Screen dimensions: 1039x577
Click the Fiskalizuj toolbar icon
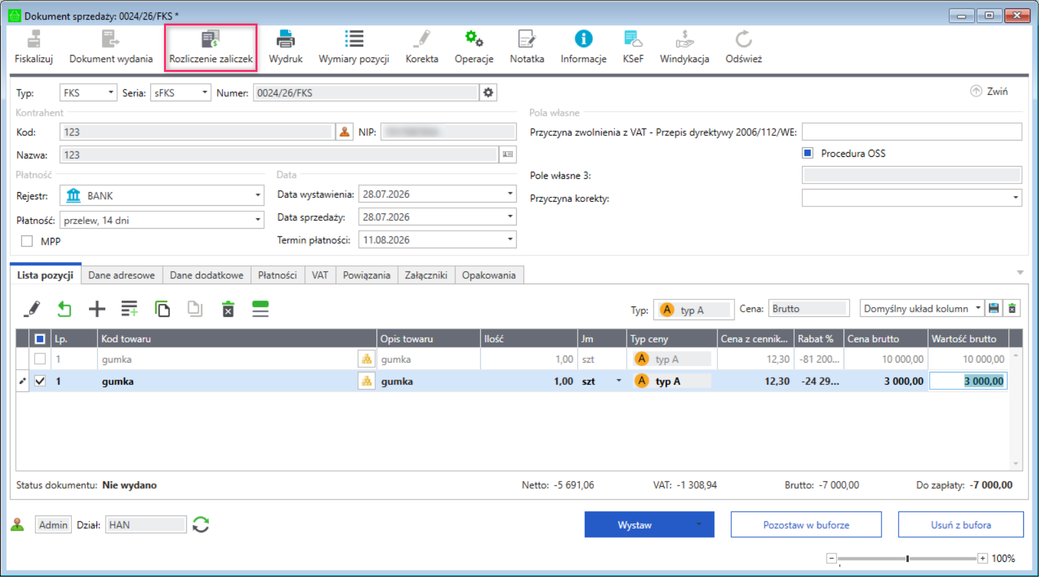34,39
